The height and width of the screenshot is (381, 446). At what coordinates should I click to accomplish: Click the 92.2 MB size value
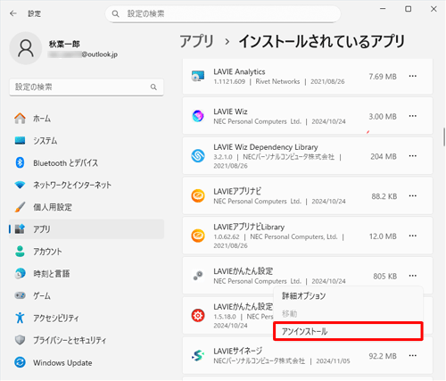click(x=383, y=356)
